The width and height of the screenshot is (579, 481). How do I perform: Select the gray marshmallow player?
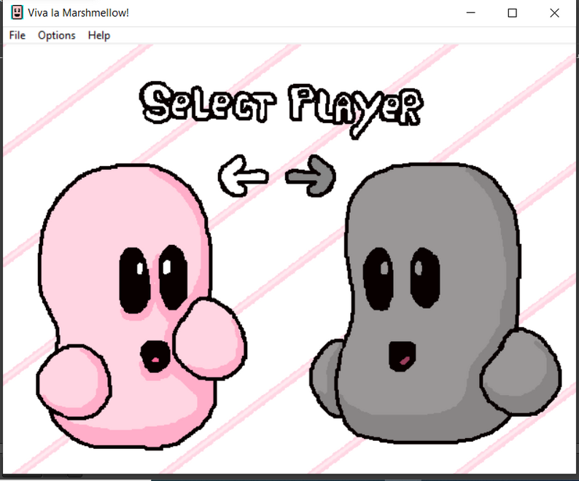435,302
